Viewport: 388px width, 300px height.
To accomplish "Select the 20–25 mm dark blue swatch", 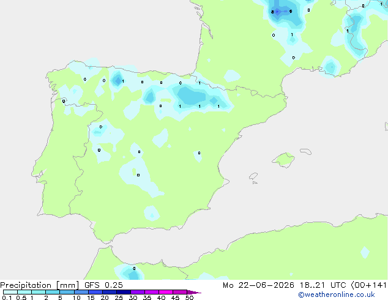I will 110,292.
